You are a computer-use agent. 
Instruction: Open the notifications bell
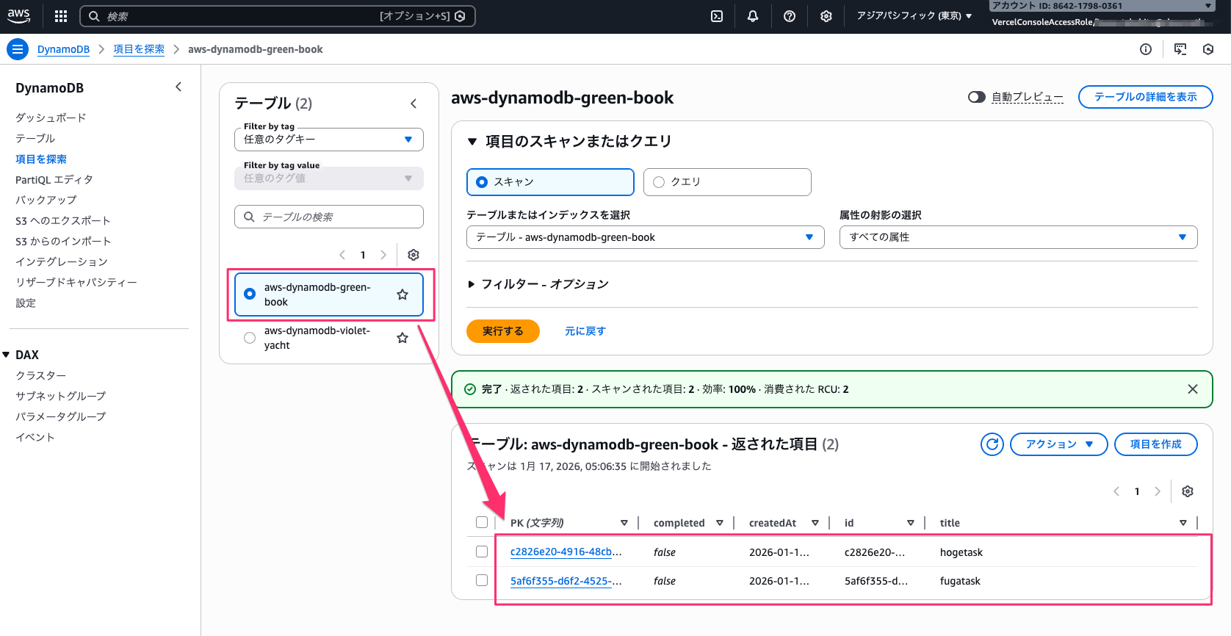coord(753,16)
